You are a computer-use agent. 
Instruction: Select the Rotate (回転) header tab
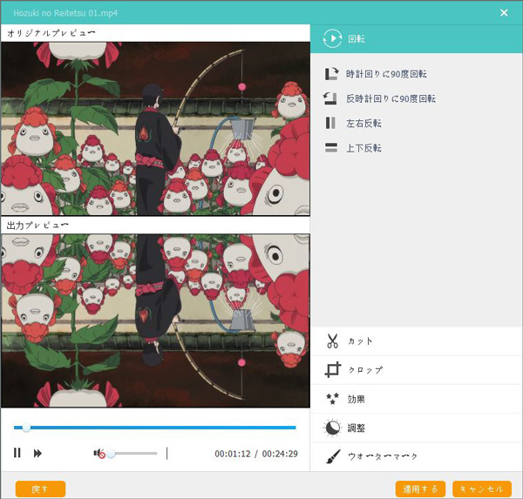[x=332, y=39]
